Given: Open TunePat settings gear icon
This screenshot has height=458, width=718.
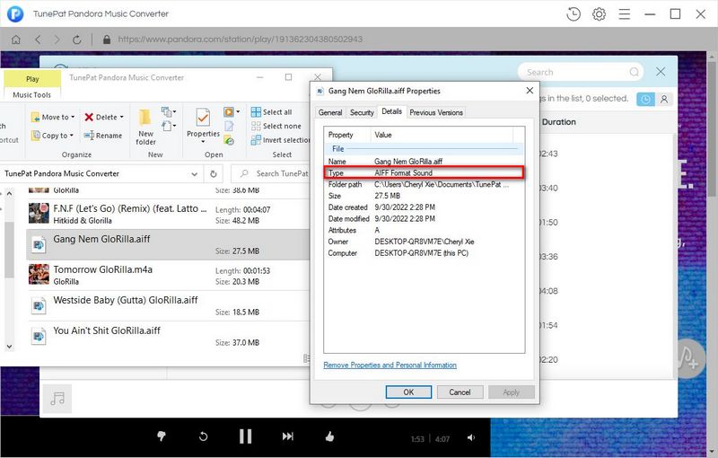Looking at the screenshot, I should point(599,14).
